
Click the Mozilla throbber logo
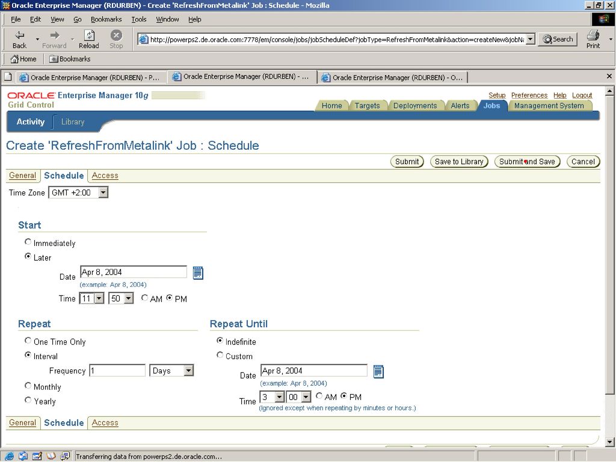click(603, 19)
